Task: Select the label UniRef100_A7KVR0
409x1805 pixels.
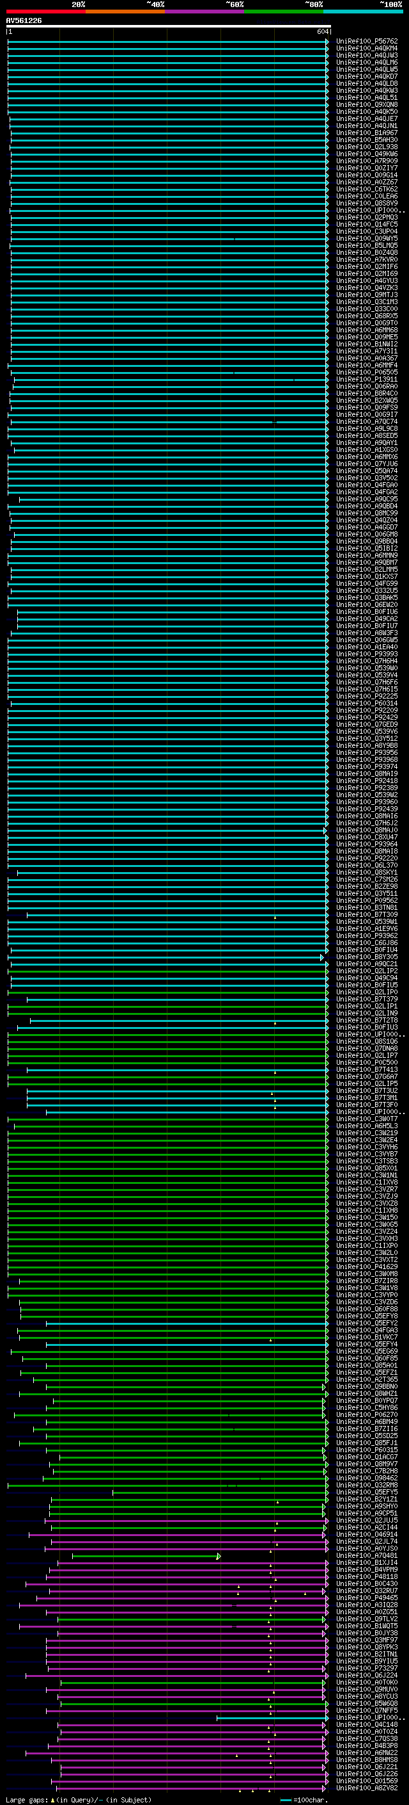Action: click(367, 259)
